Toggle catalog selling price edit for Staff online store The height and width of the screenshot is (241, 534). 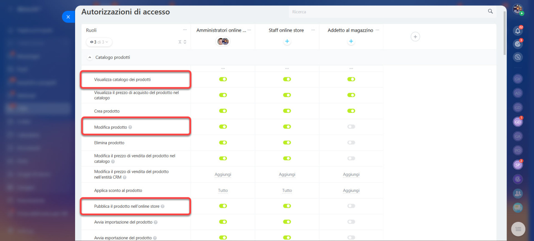click(287, 158)
